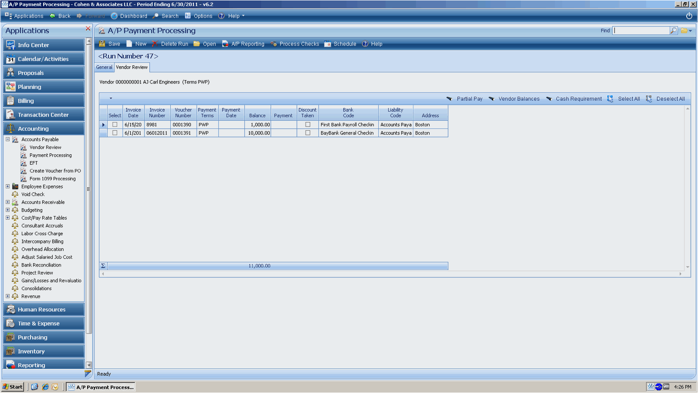Click the grid's horizontal scrollbar track

391,274
